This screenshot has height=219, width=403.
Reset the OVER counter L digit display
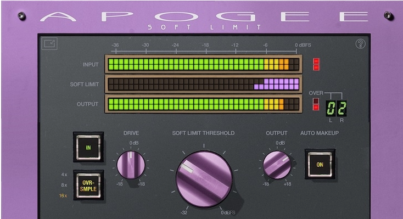(x=331, y=108)
